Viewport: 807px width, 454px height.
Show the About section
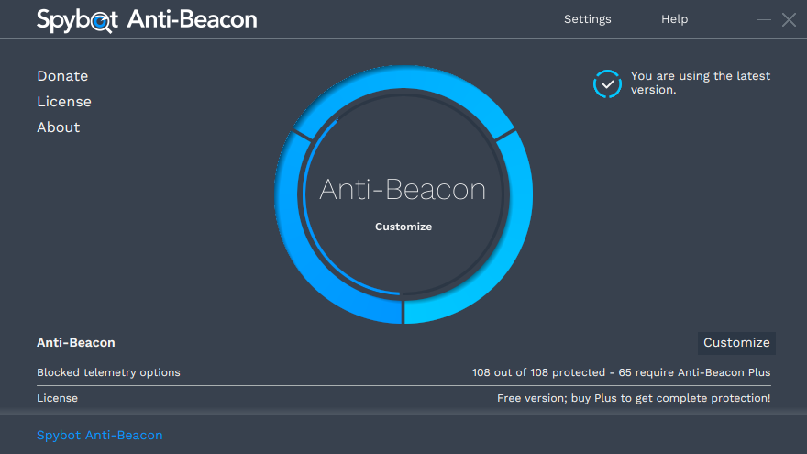coord(58,127)
